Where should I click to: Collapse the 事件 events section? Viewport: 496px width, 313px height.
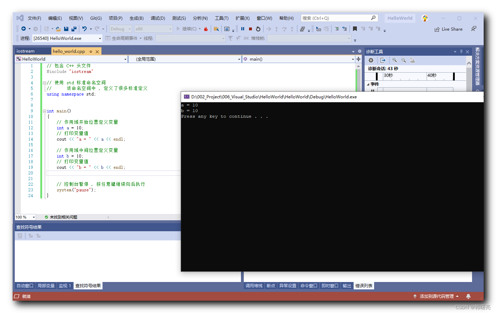click(x=368, y=84)
